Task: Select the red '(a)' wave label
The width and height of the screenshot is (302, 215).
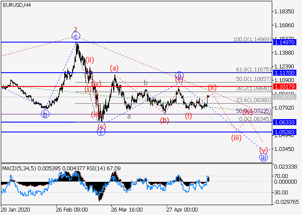Action: pyautogui.click(x=114, y=68)
